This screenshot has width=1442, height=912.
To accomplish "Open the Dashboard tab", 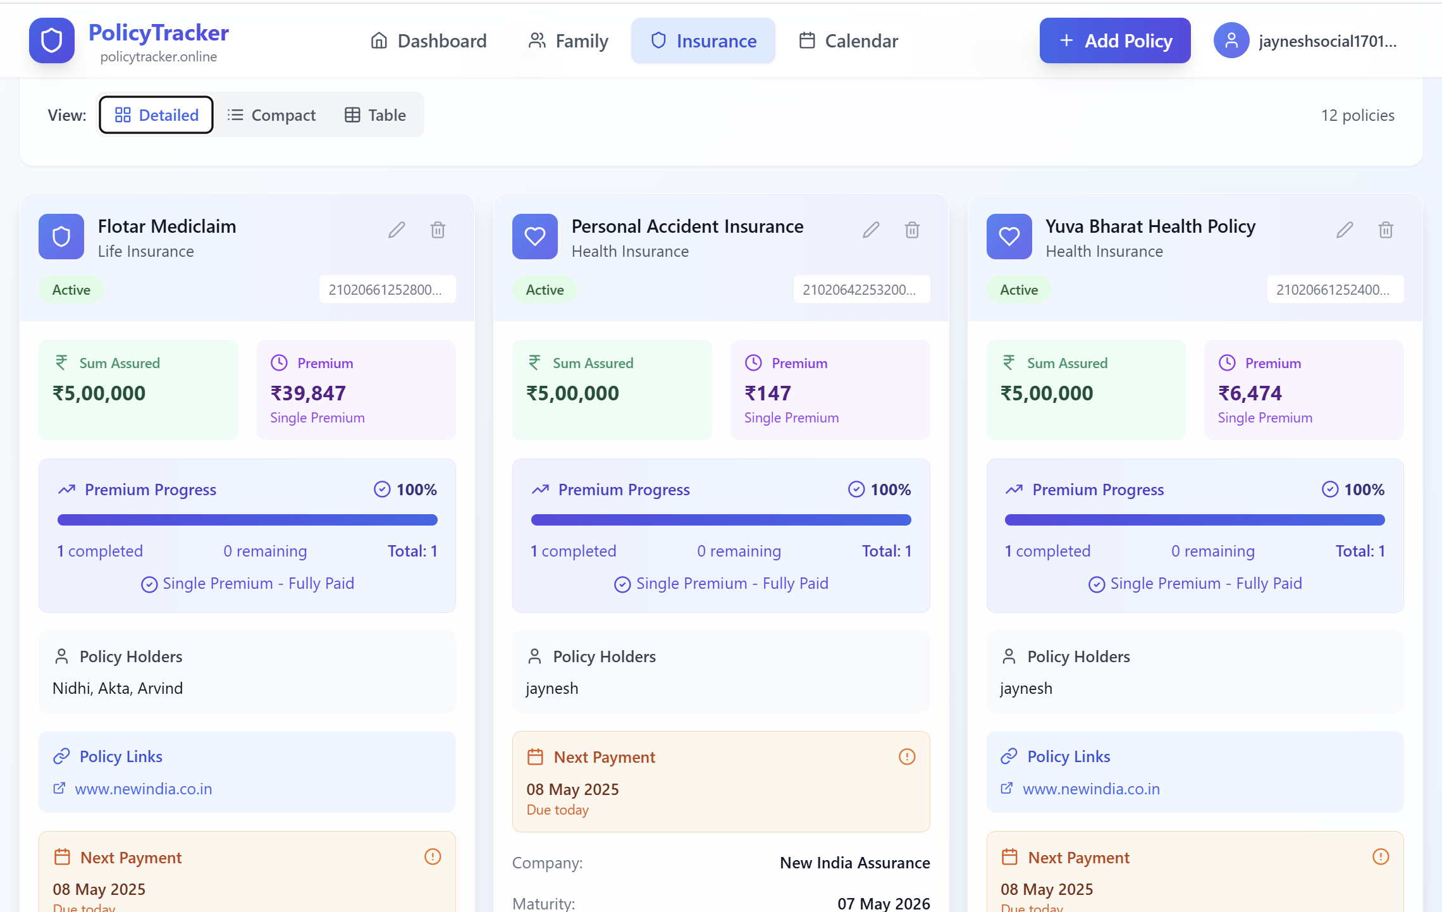I will [428, 41].
